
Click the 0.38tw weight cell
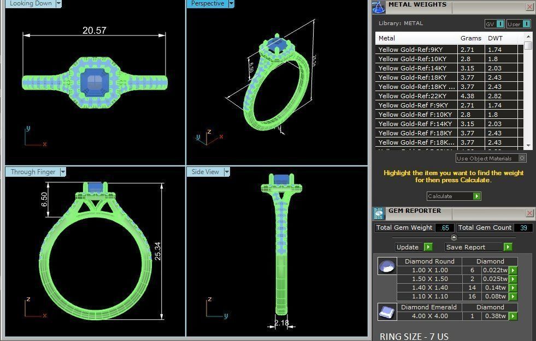click(496, 316)
